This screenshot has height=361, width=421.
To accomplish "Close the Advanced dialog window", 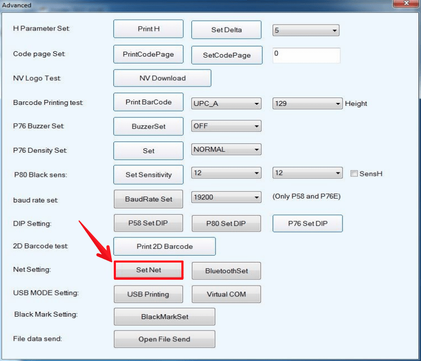I will (406, 3).
